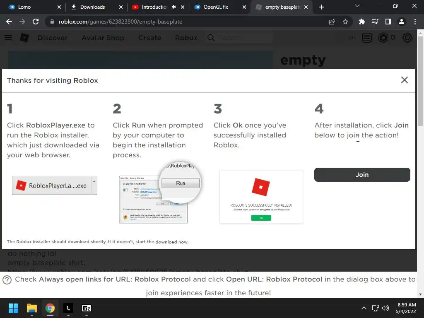Click the scrollbar down arrow
424x318 pixels.
420,294
